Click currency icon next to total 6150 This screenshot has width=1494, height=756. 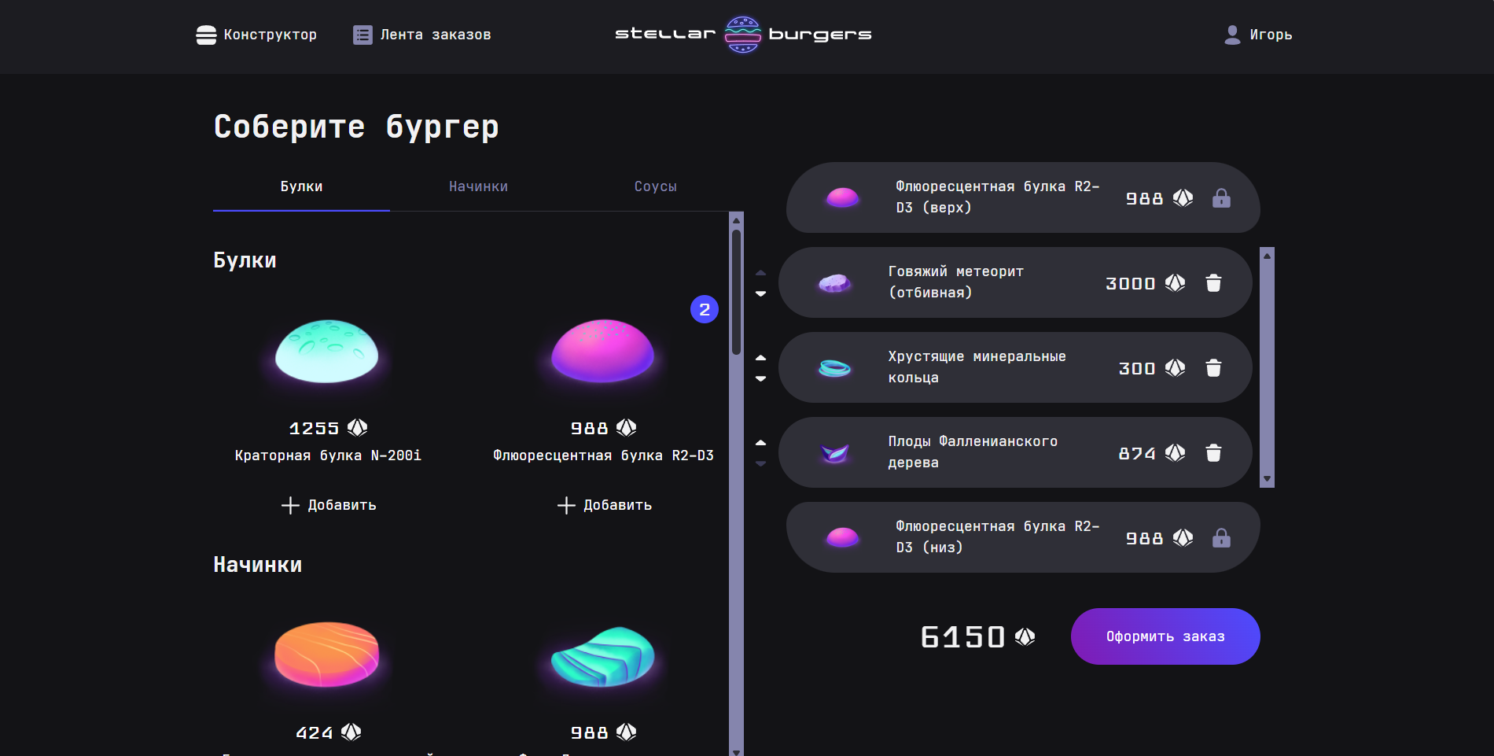click(1025, 636)
